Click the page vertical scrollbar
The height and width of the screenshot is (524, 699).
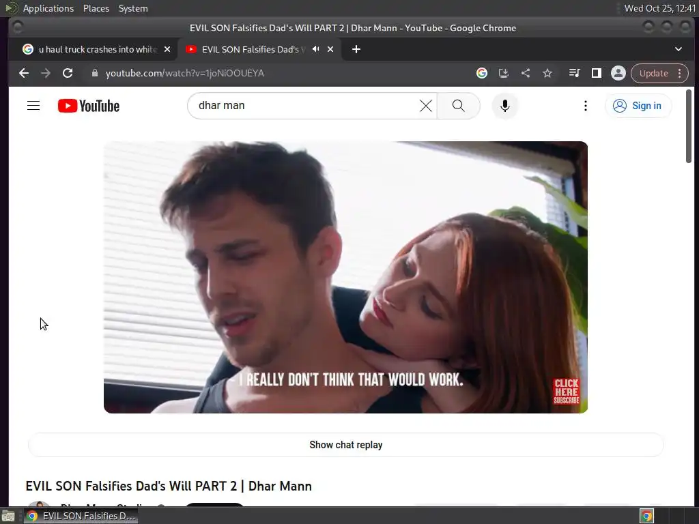[x=689, y=126]
